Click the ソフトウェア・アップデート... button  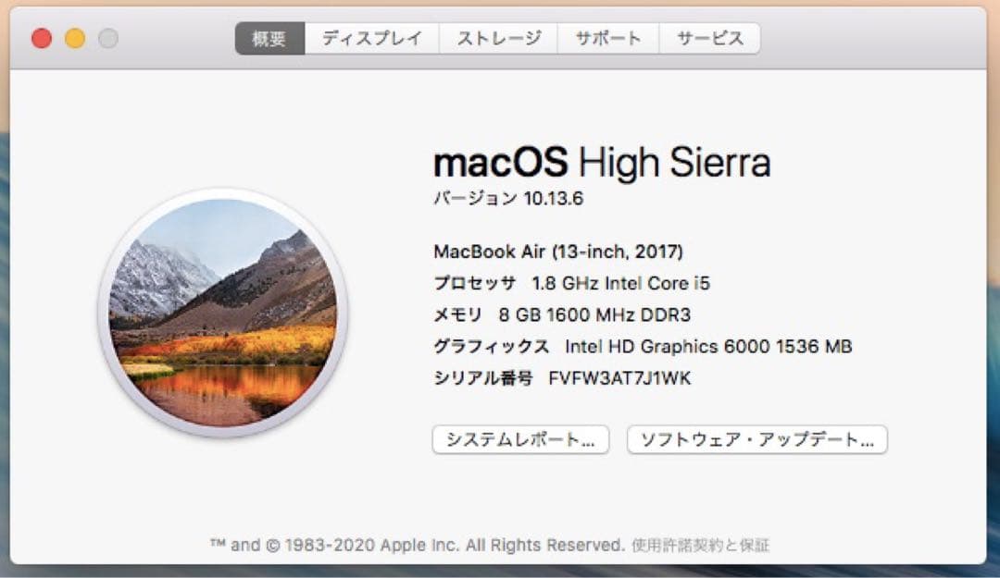[757, 439]
